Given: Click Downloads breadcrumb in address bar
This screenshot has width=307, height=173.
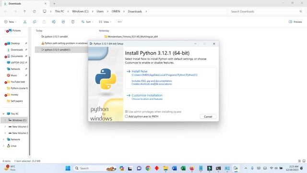Looking at the screenshot, I should pos(135,12).
